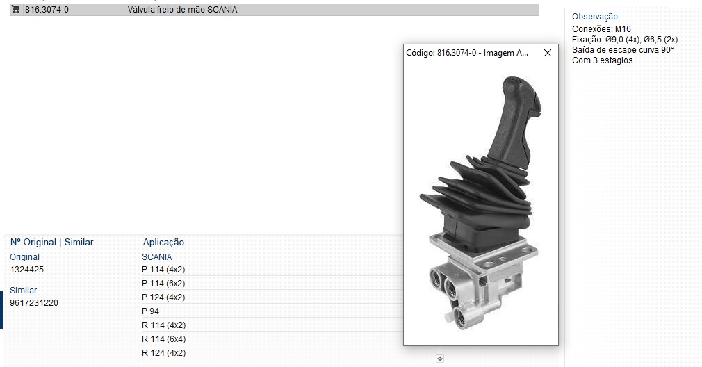
Task: Click the Aplicação section heading
Action: [163, 243]
